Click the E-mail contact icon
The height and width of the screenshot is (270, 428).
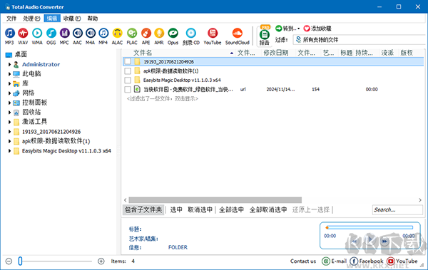tap(326, 261)
